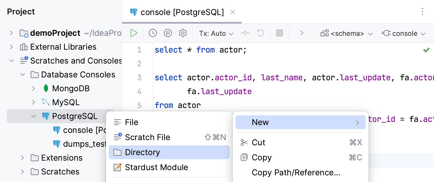Choose Copy from the context menu

pos(301,157)
